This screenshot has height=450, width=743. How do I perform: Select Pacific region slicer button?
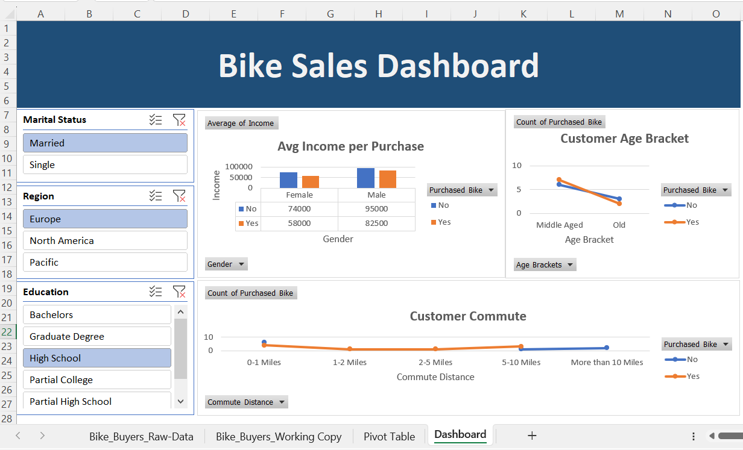click(x=105, y=262)
